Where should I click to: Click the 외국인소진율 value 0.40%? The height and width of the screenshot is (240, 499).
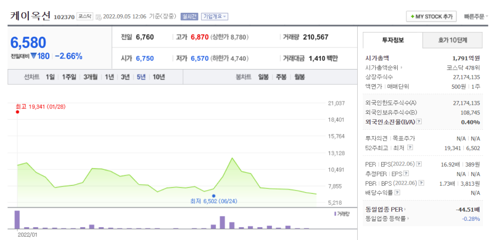click(471, 122)
